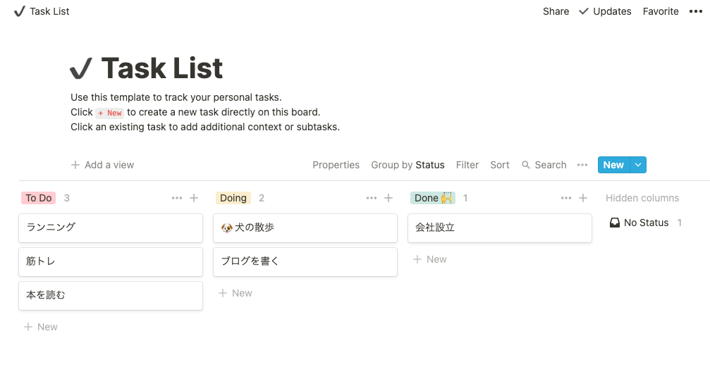The height and width of the screenshot is (374, 710).
Task: Click the Share button
Action: (556, 11)
